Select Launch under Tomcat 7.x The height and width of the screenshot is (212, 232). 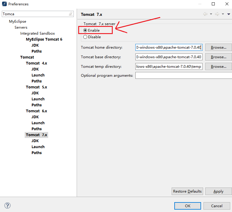(x=38, y=147)
